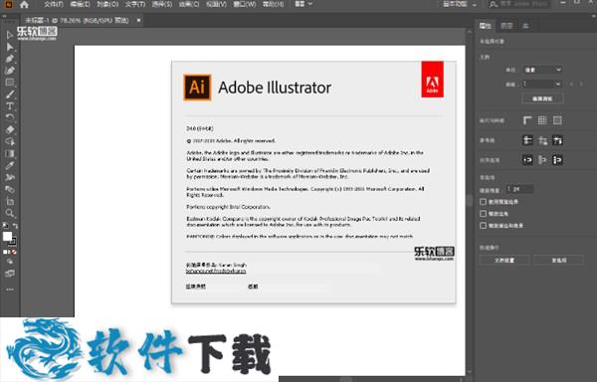
Task: Click the Document Setup button
Action: [504, 261]
